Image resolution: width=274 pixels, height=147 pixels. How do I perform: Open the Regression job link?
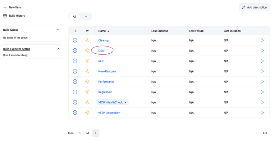coord(105,92)
